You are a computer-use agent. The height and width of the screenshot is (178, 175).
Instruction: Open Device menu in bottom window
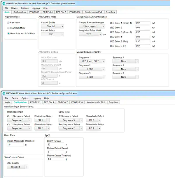(15, 98)
